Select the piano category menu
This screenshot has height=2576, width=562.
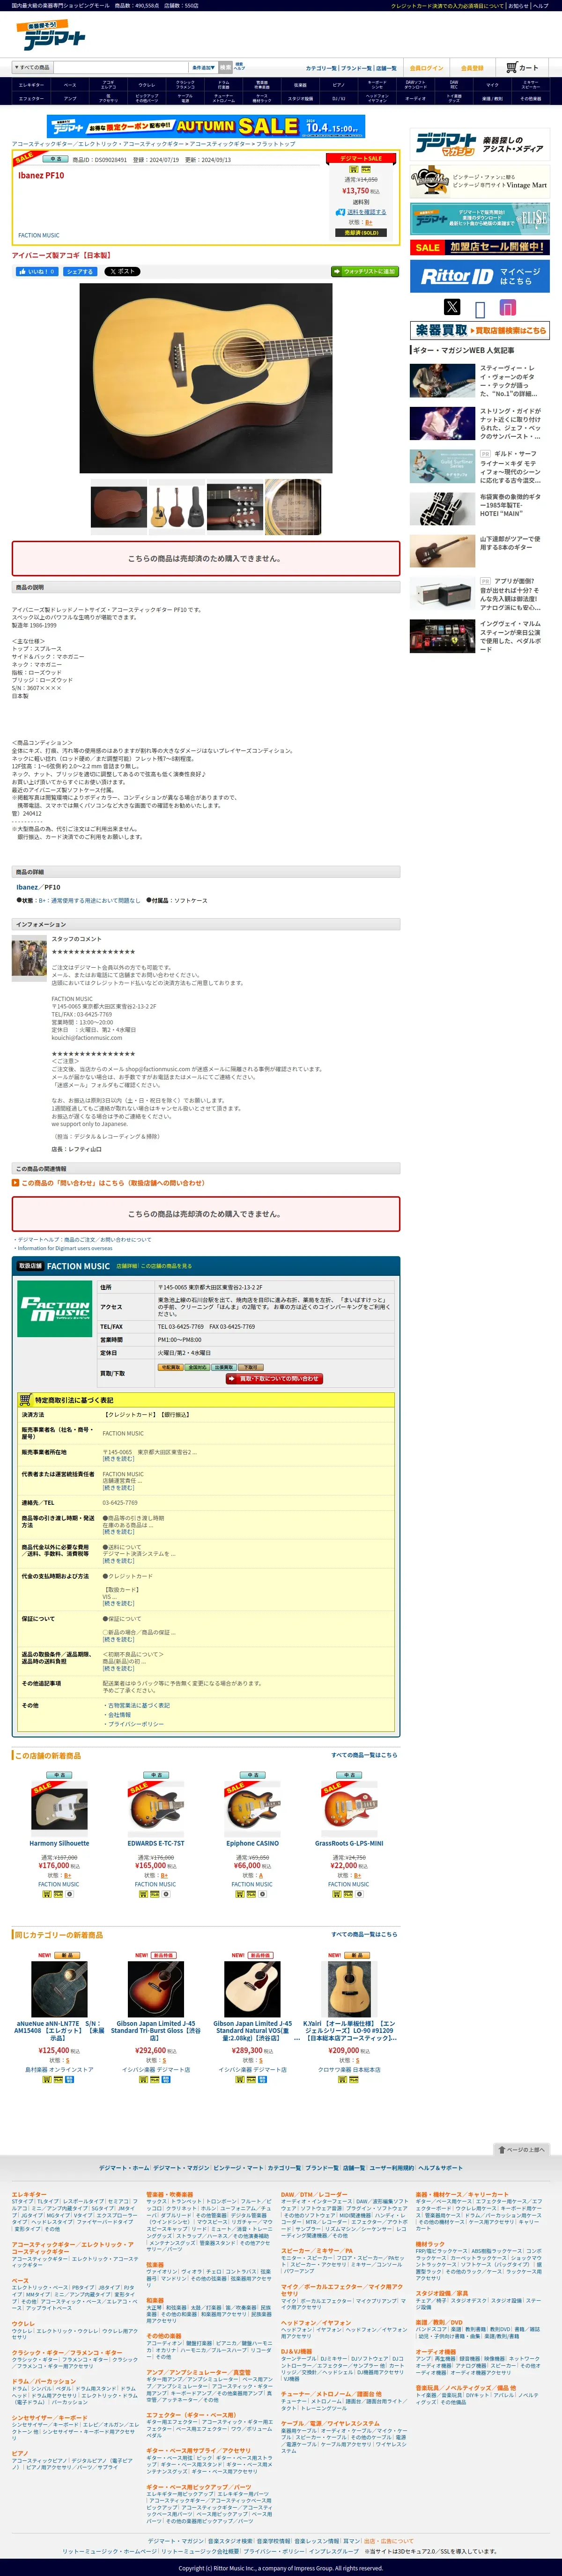339,85
